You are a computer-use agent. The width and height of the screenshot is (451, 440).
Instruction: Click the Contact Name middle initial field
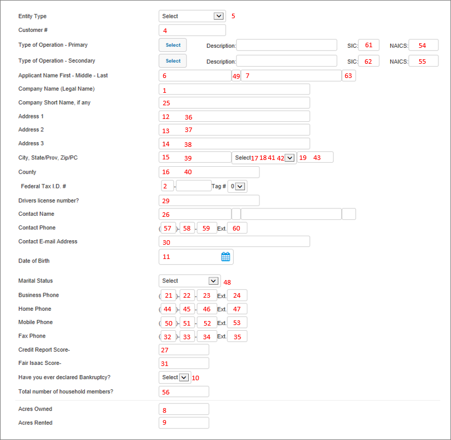pos(236,214)
